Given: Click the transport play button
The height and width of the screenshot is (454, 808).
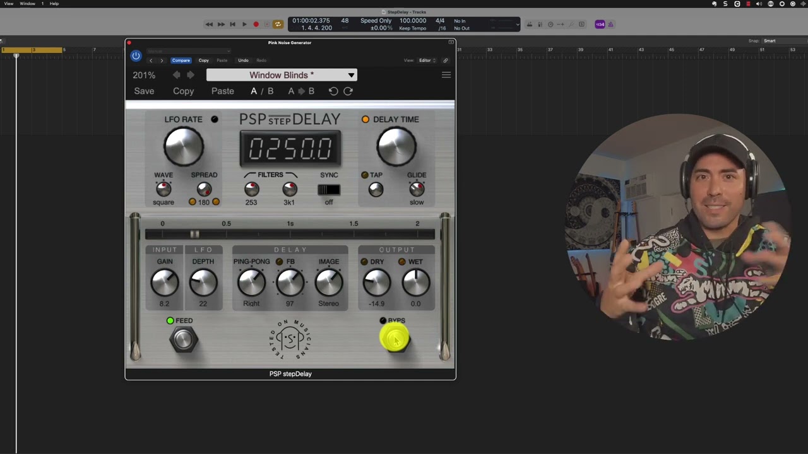Looking at the screenshot, I should (244, 25).
